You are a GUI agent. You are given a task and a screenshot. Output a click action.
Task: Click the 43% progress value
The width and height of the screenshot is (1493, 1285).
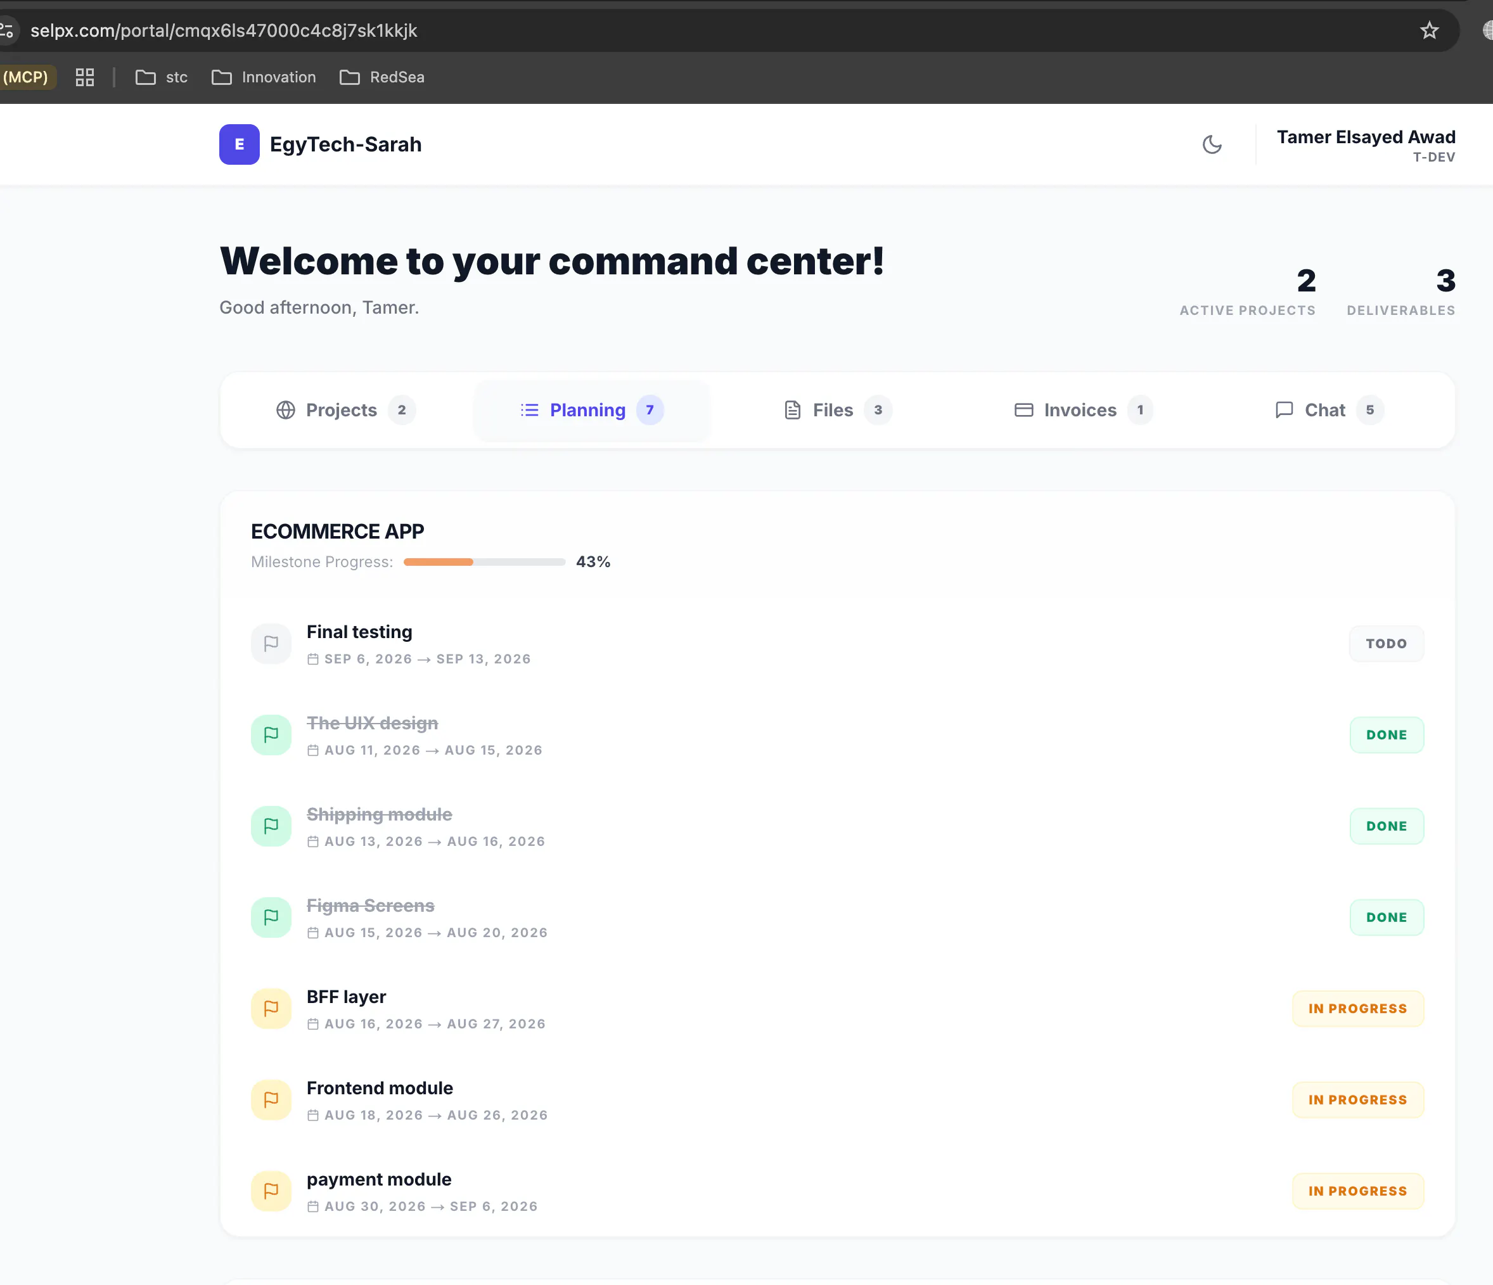593,562
